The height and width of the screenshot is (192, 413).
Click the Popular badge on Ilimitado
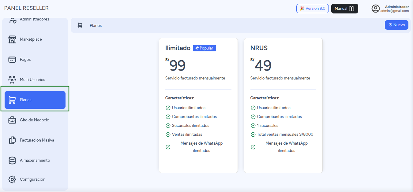205,48
